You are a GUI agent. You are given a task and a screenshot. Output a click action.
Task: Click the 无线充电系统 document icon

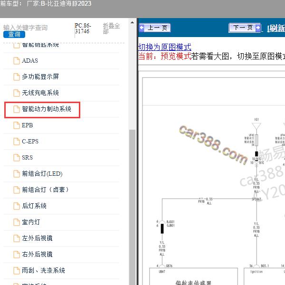point(17,93)
